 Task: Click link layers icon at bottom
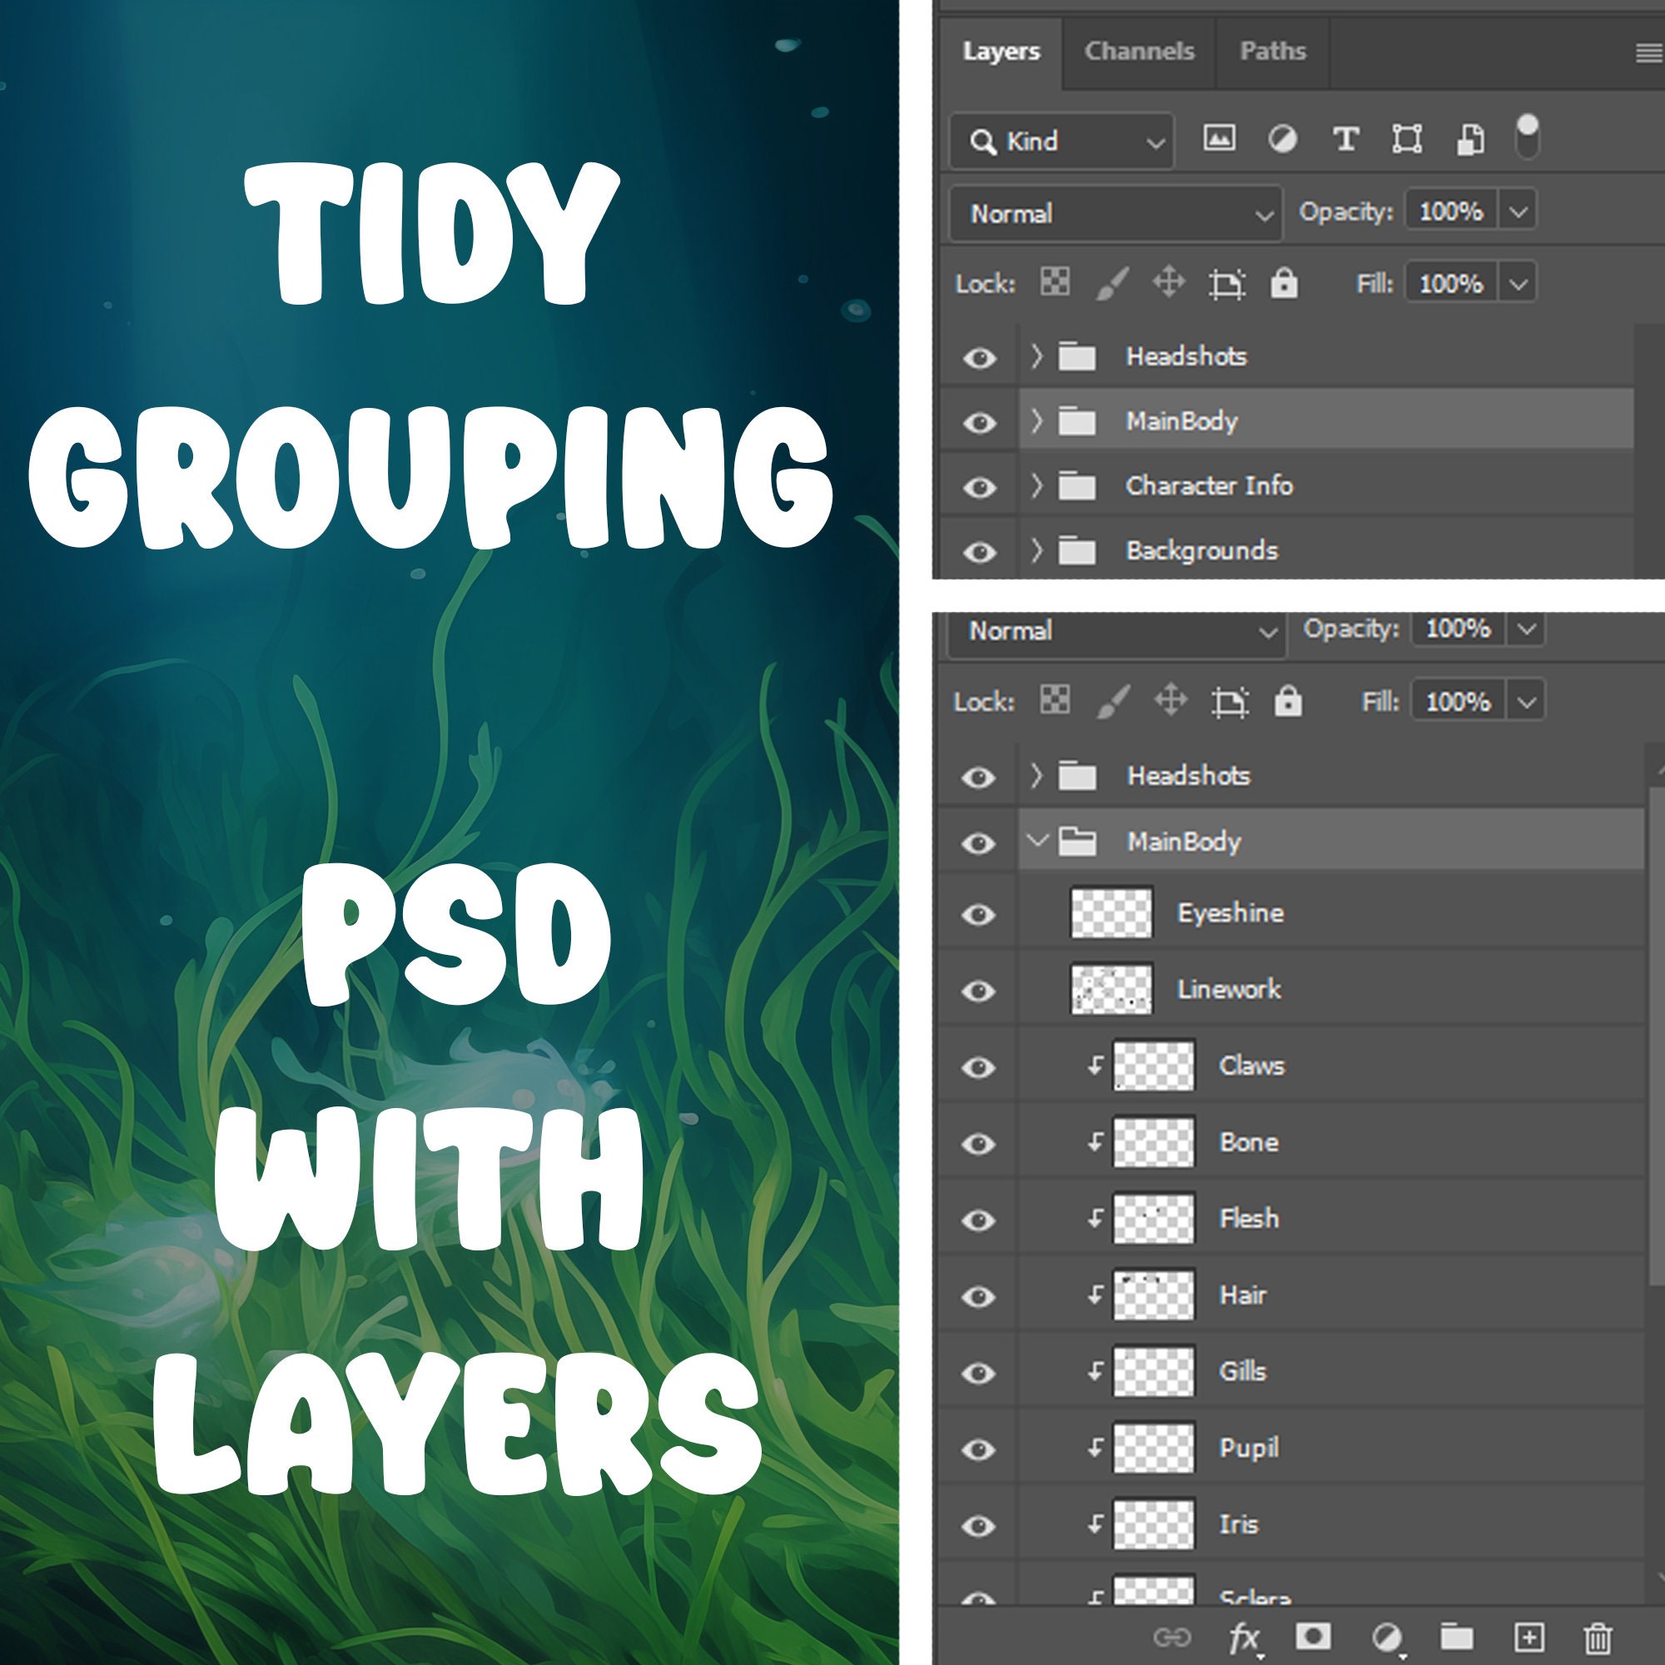pos(1172,1637)
